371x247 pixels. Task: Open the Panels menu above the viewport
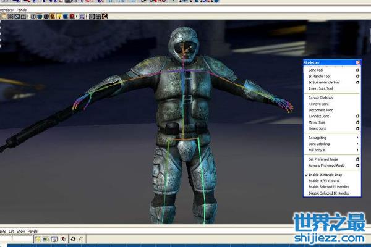(22, 10)
